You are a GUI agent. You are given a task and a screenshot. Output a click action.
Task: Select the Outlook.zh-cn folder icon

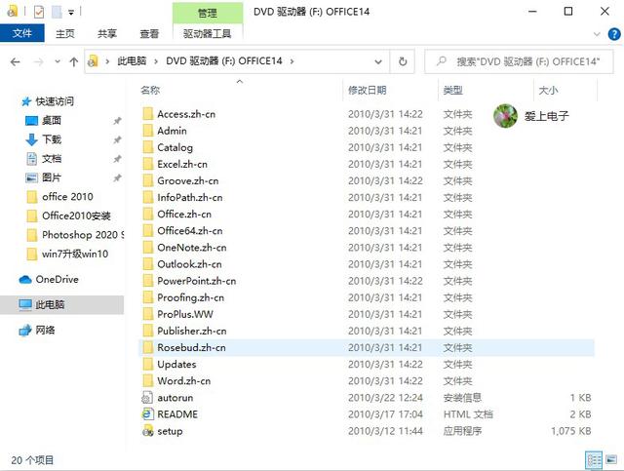tap(147, 264)
